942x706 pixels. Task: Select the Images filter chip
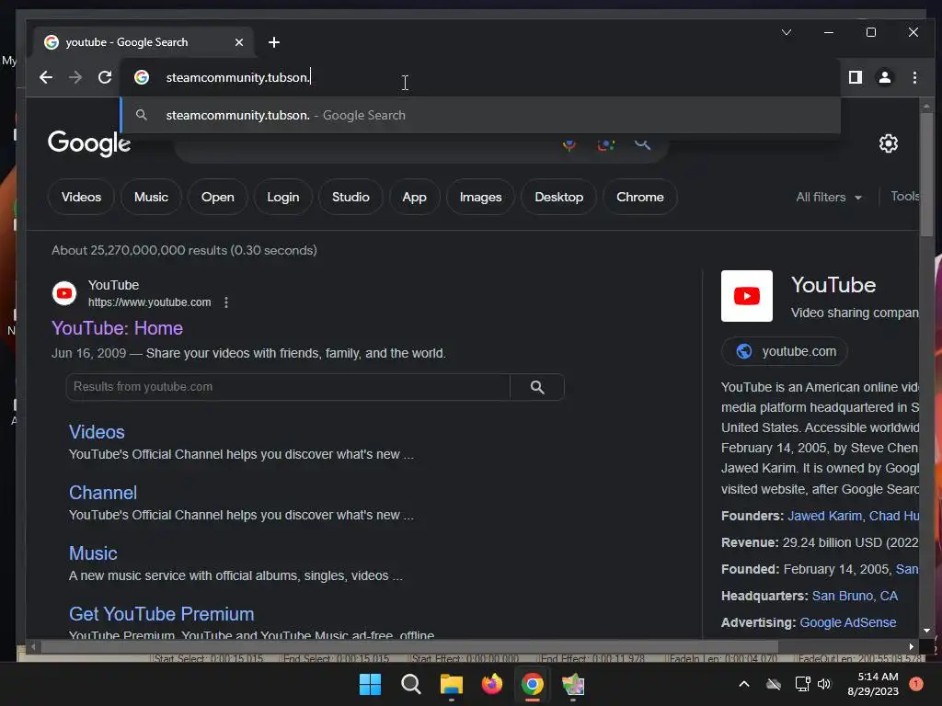pos(480,197)
